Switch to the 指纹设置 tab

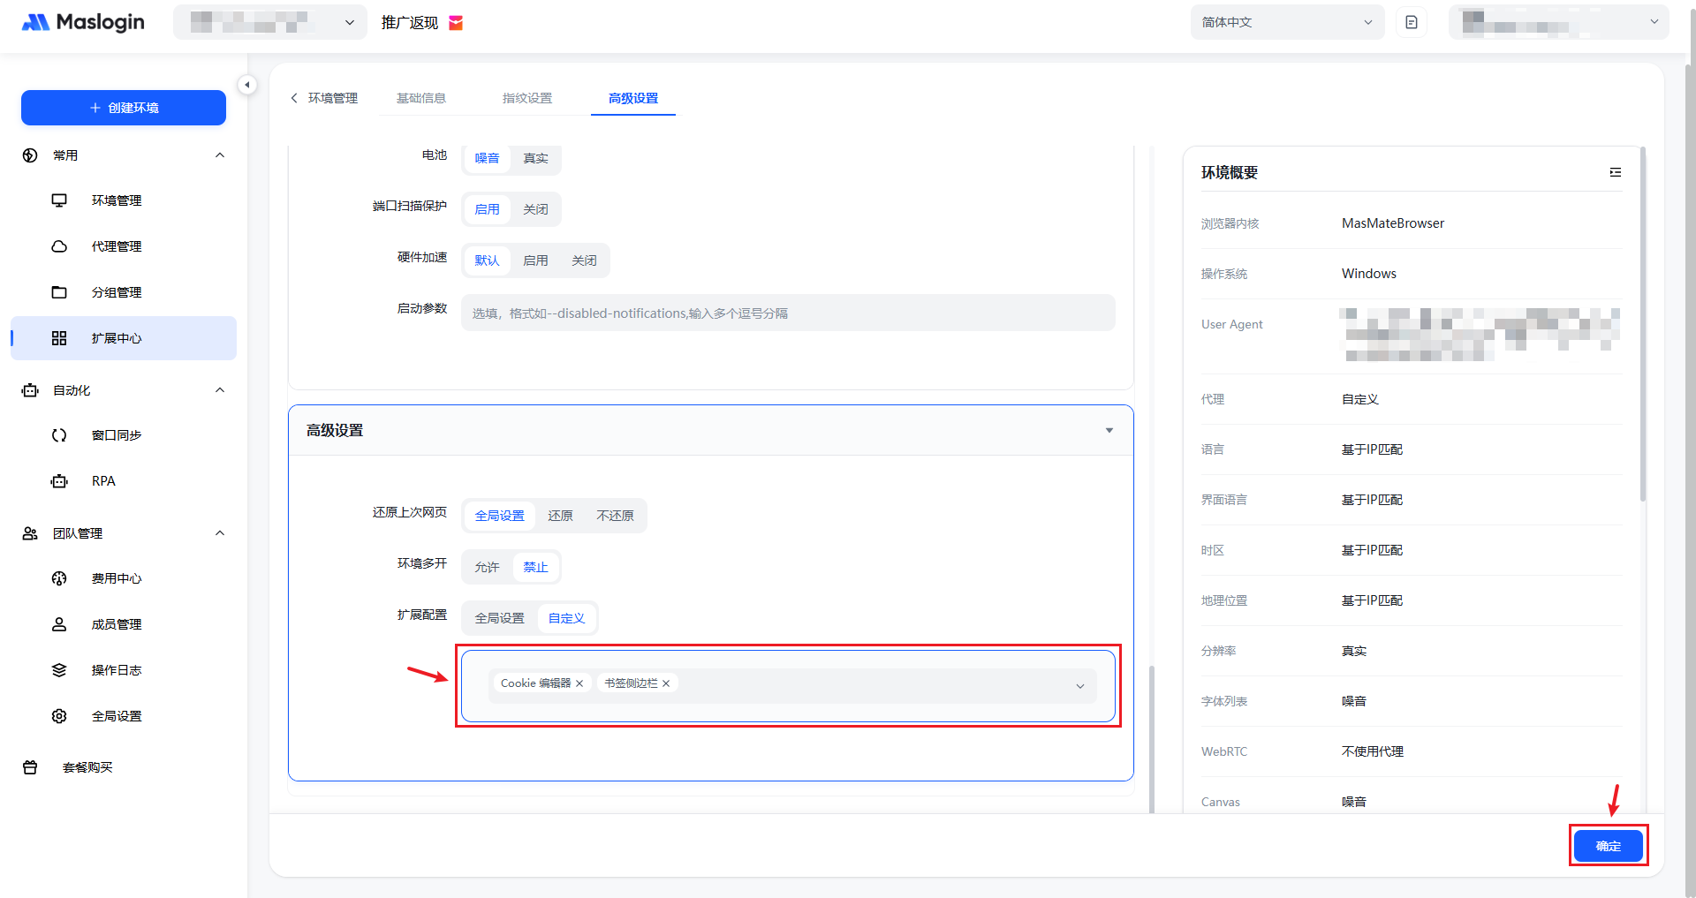coord(526,98)
